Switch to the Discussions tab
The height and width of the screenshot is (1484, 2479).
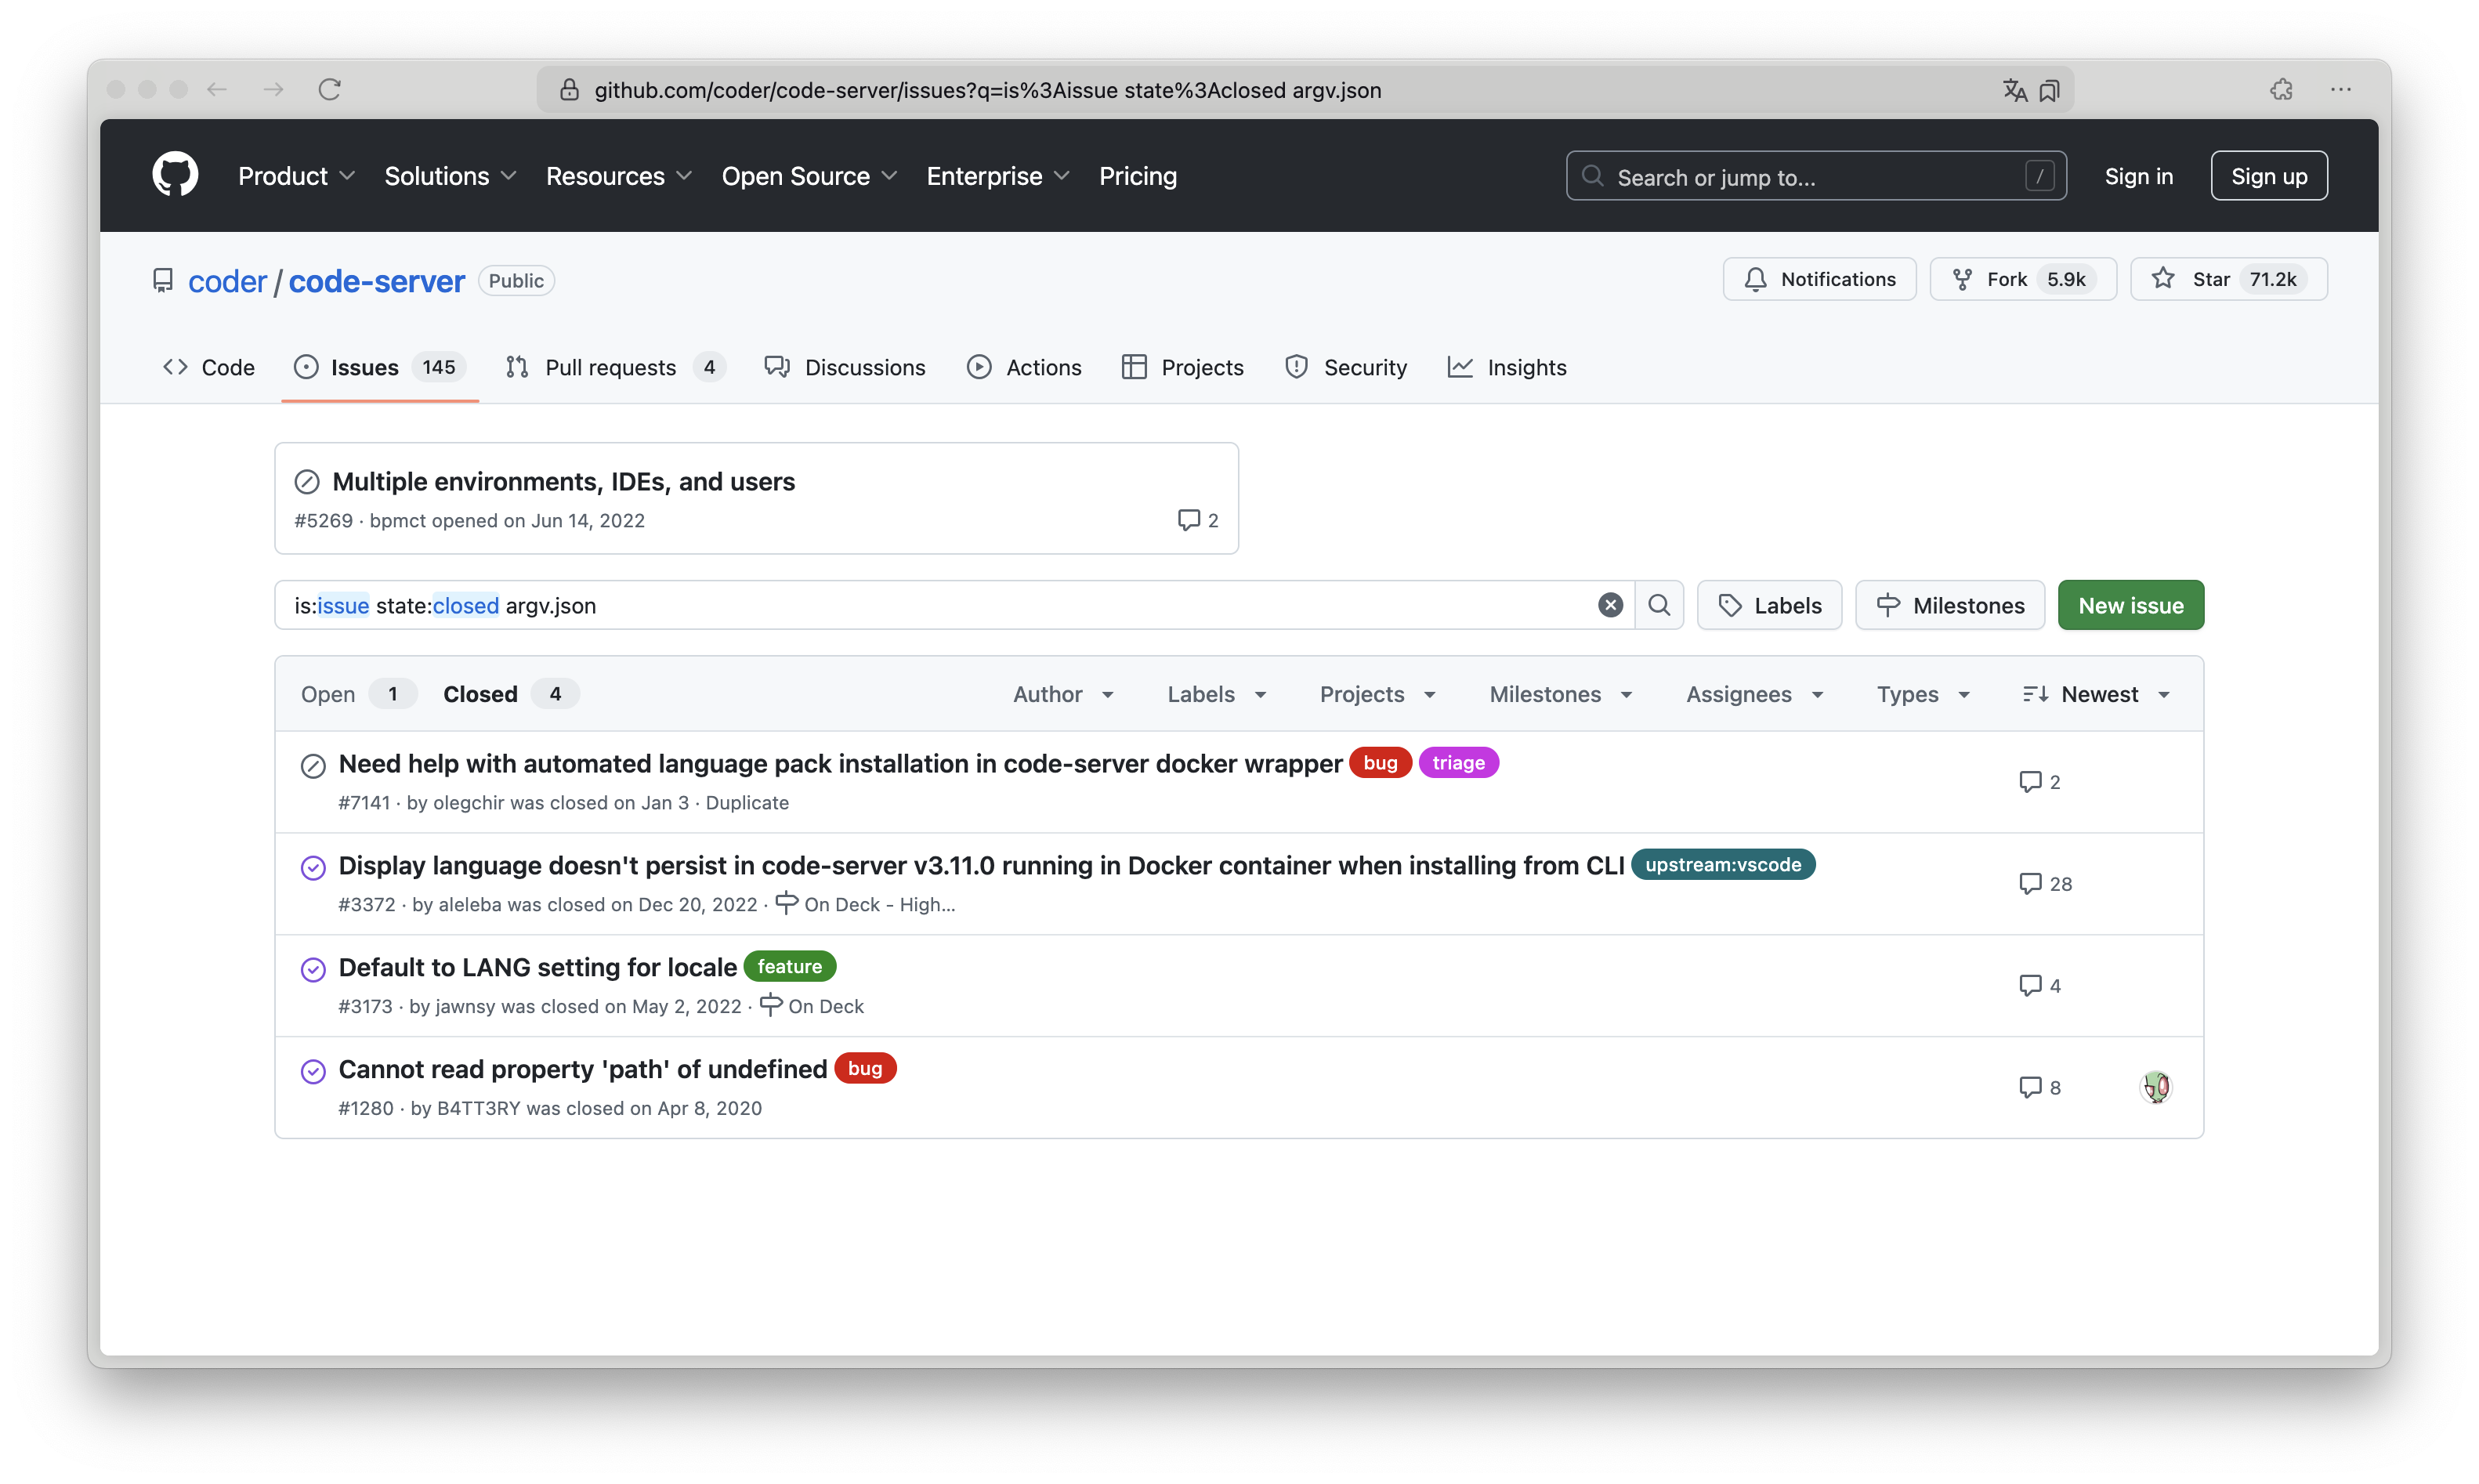(845, 367)
